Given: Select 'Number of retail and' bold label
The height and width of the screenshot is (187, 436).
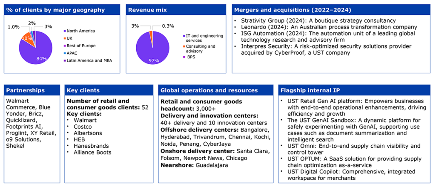Looking at the screenshot, I should [x=98, y=101].
